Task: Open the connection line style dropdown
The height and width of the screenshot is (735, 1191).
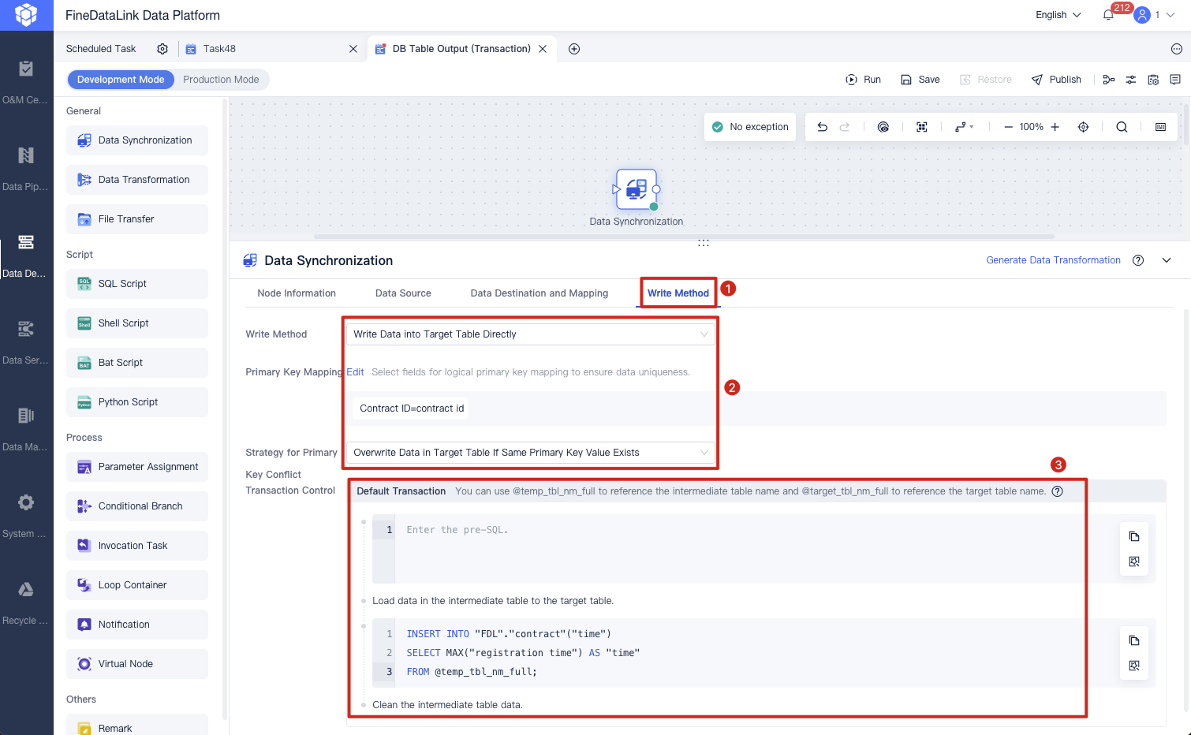Action: tap(964, 127)
